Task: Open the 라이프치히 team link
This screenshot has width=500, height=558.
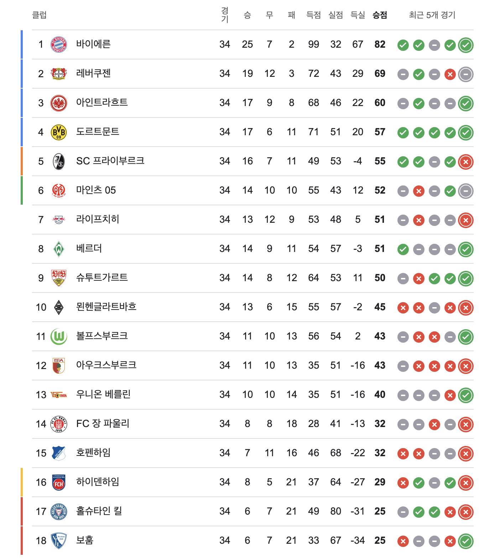Action: click(x=98, y=219)
